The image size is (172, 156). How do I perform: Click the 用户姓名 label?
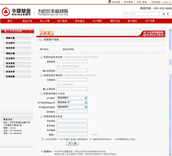tap(44, 49)
